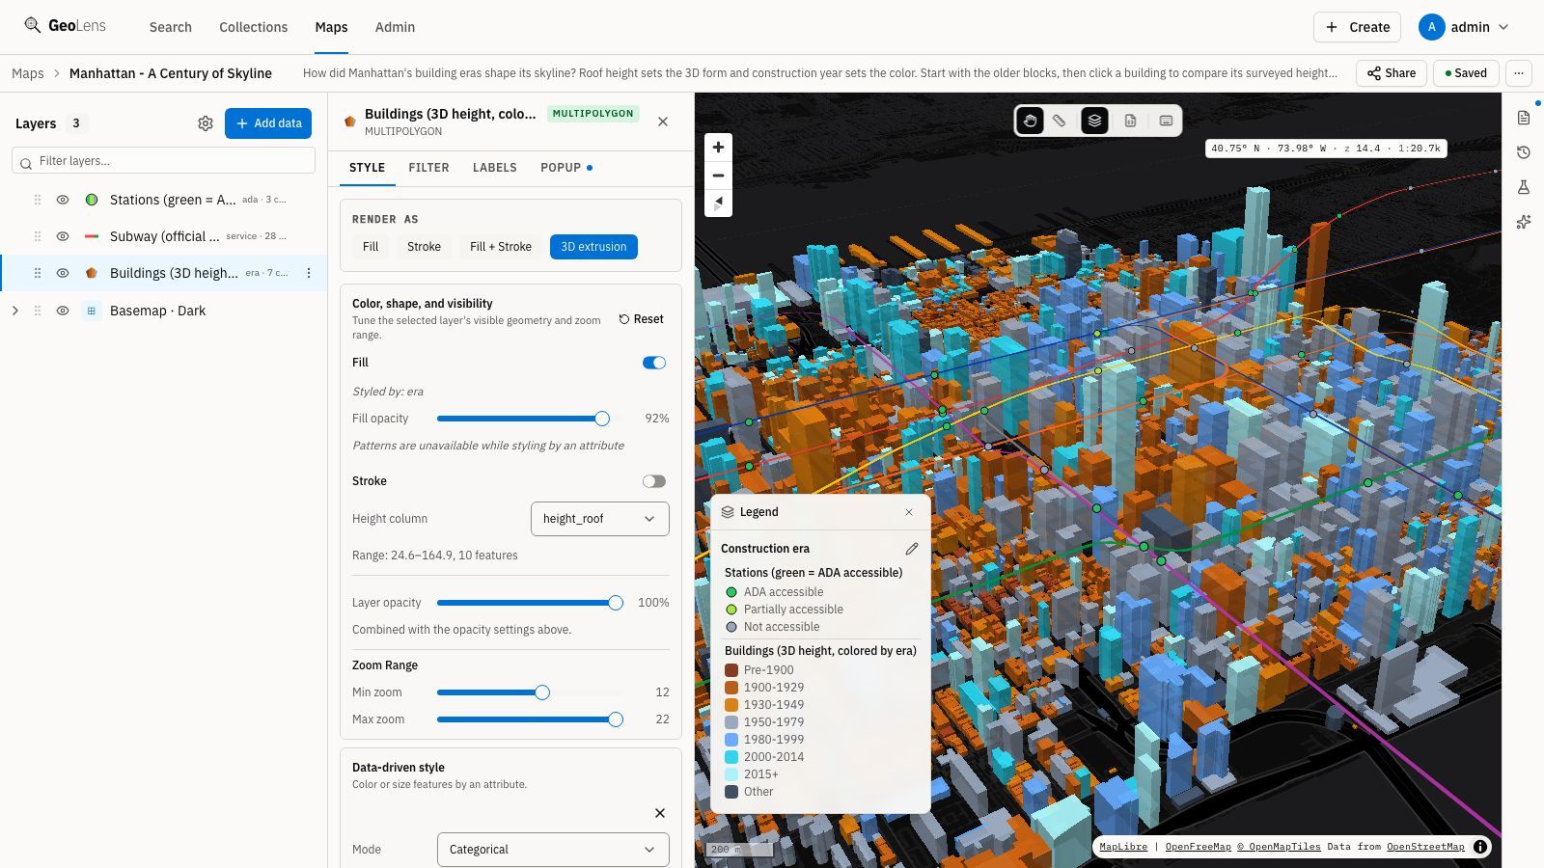Hide the Buildings layer with eye icon

pos(63,273)
